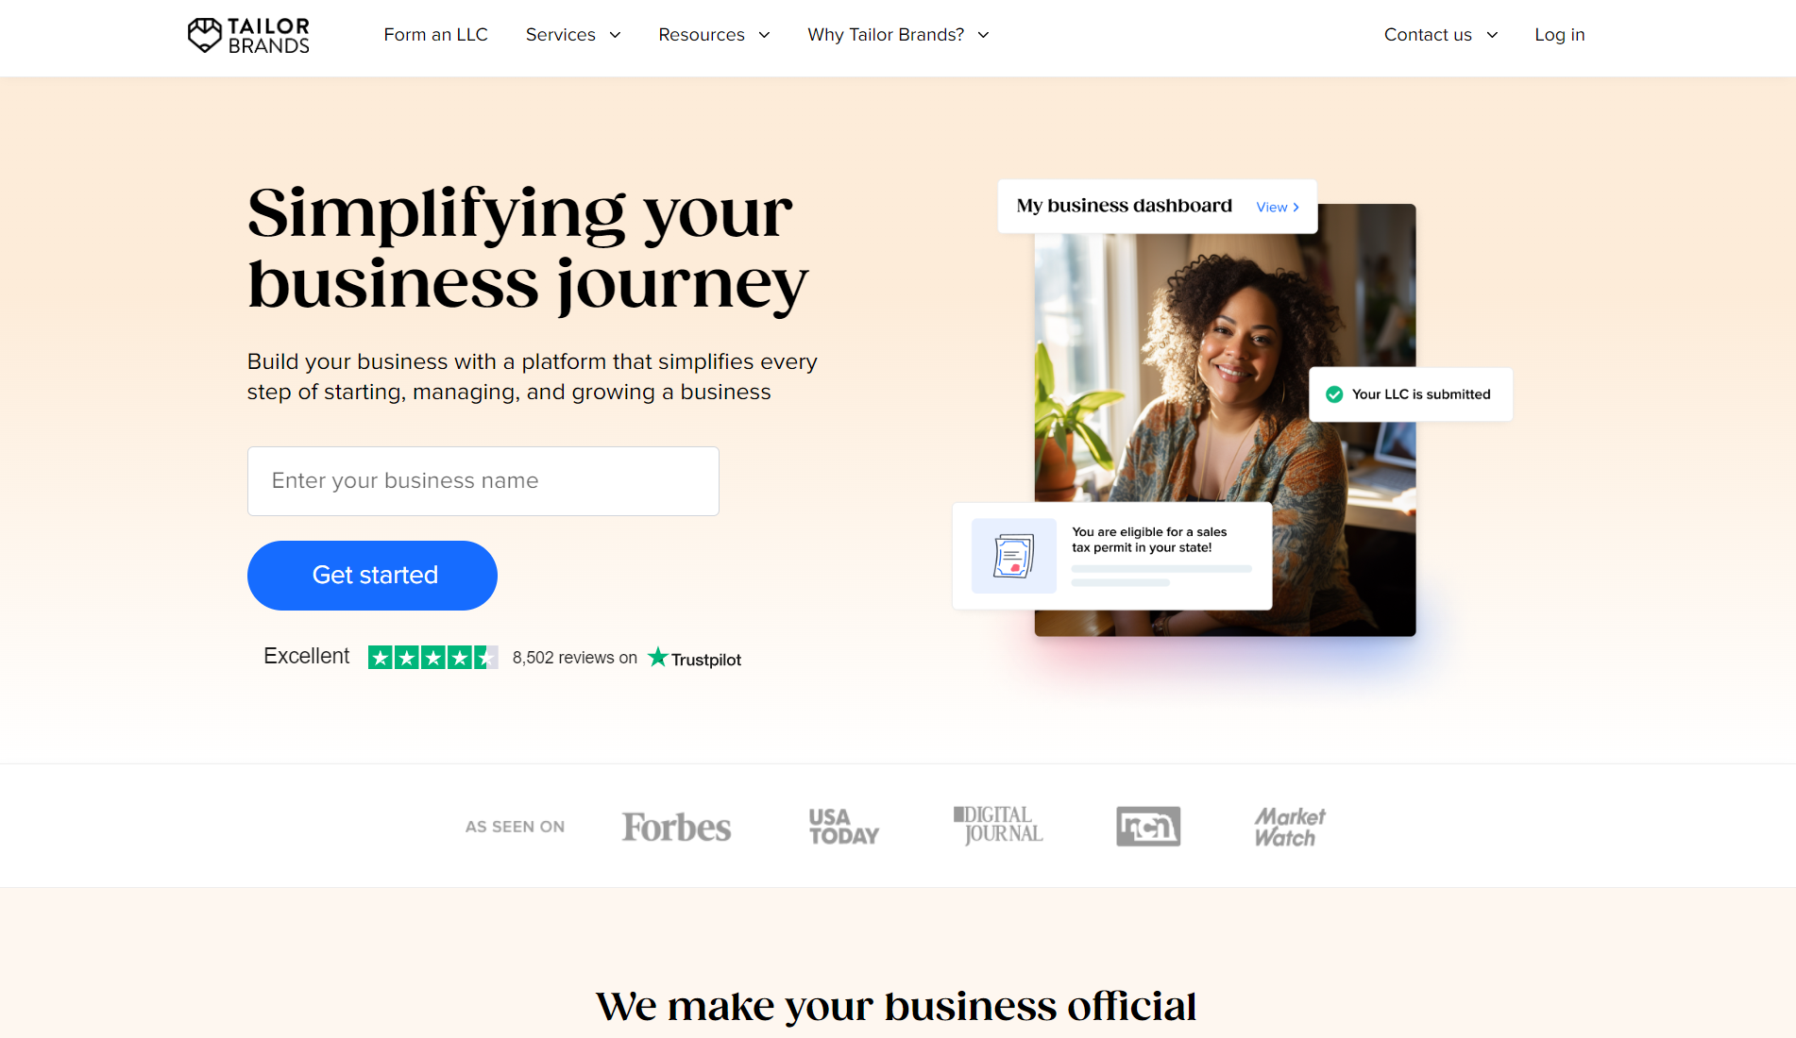Open the Why Tailor Brands? dropdown

[899, 35]
